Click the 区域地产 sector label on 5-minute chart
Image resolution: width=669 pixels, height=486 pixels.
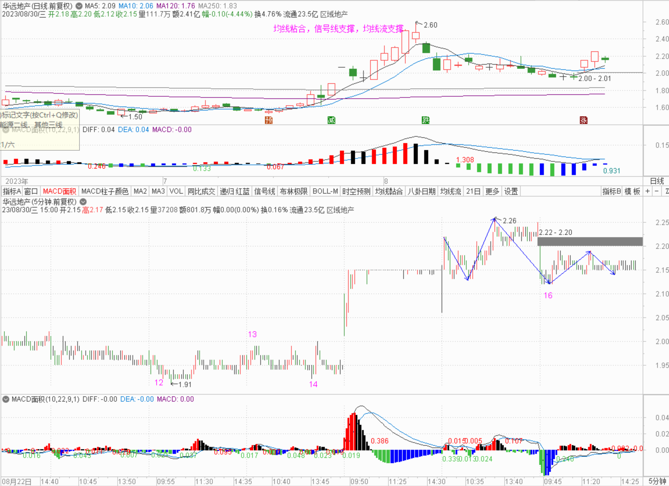pos(341,210)
